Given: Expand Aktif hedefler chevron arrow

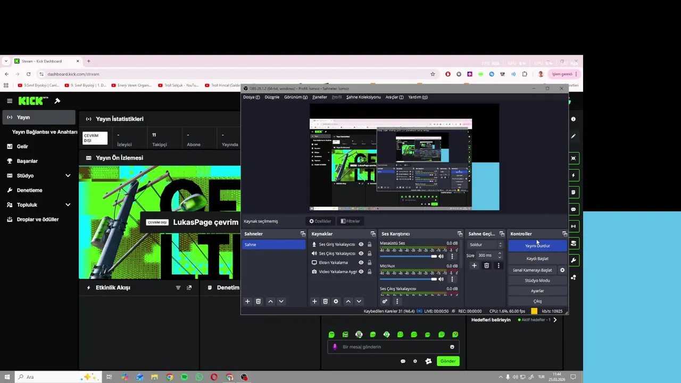Looking at the screenshot, I should [555, 320].
